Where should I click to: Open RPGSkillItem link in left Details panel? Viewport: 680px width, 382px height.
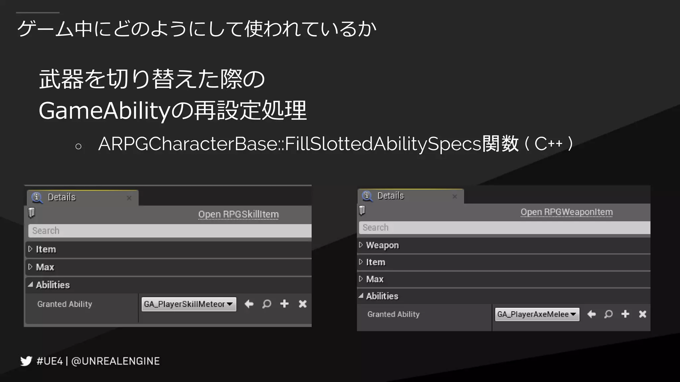click(x=238, y=215)
